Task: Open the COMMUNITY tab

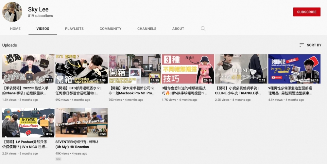Action: coord(110,28)
